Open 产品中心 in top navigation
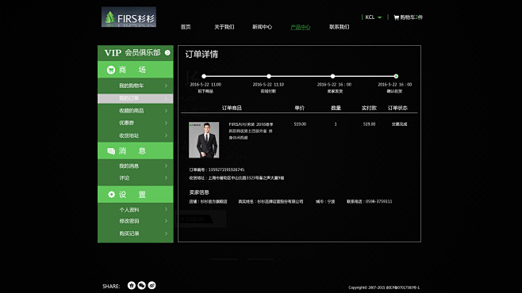The height and width of the screenshot is (293, 522). coord(301,27)
